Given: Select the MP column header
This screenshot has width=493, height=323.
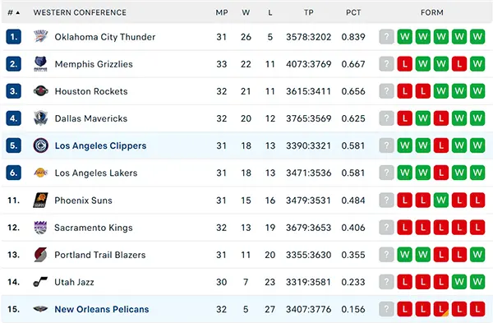Looking at the screenshot, I should pos(222,12).
